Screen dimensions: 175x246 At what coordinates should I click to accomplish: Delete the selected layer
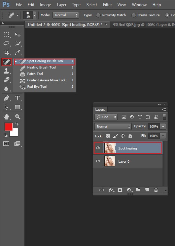pos(156,190)
